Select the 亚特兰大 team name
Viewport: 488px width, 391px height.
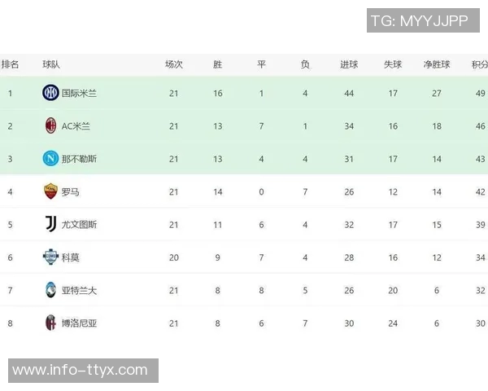[x=79, y=291]
